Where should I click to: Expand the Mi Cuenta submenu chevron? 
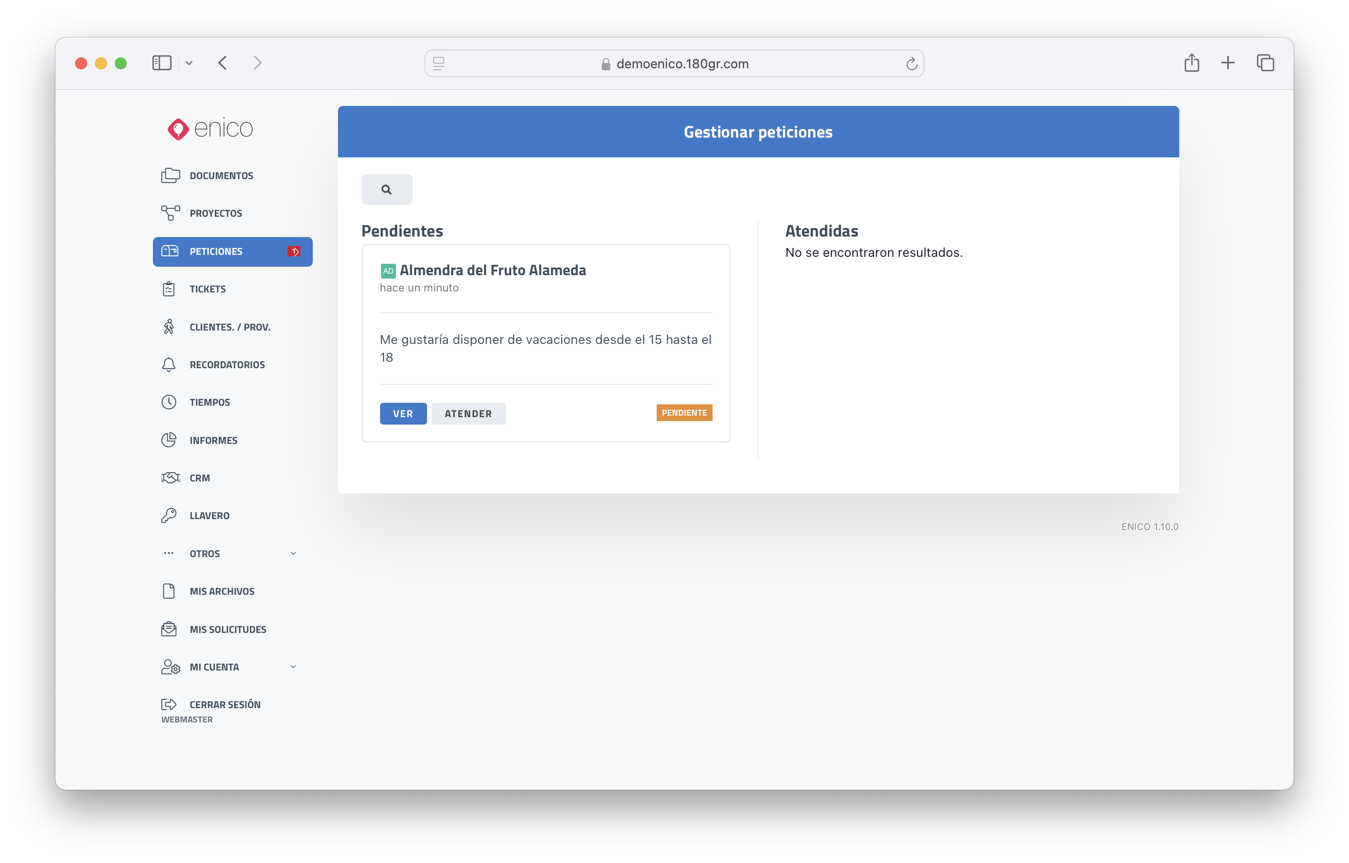point(293,667)
